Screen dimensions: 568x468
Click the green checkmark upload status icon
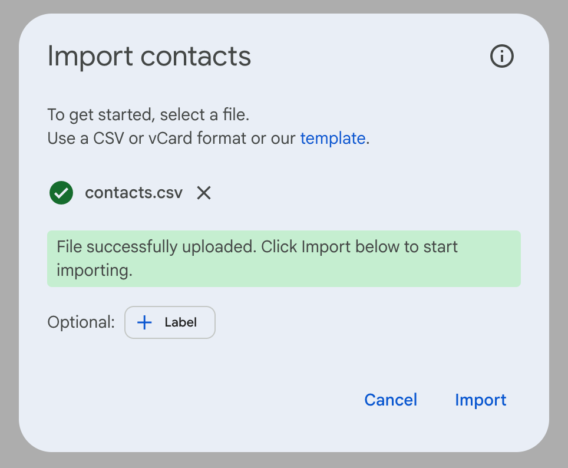pyautogui.click(x=61, y=193)
